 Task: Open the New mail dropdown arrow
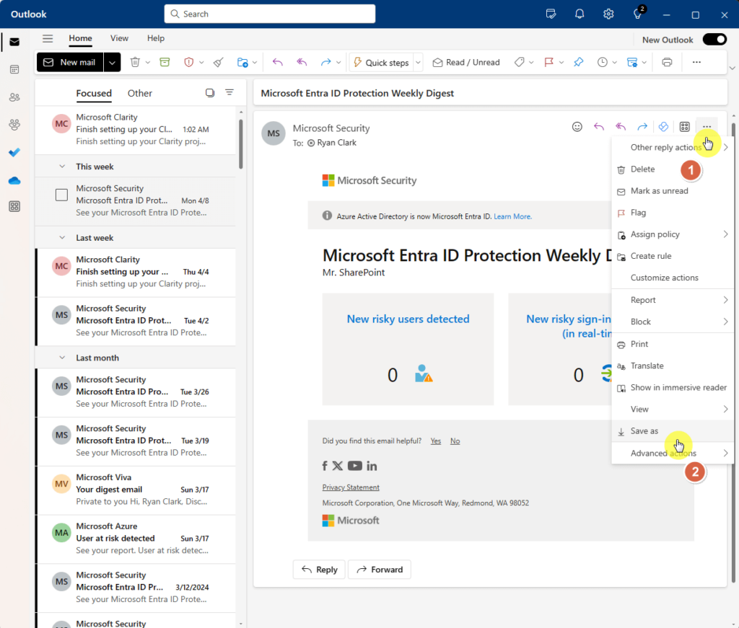point(112,62)
